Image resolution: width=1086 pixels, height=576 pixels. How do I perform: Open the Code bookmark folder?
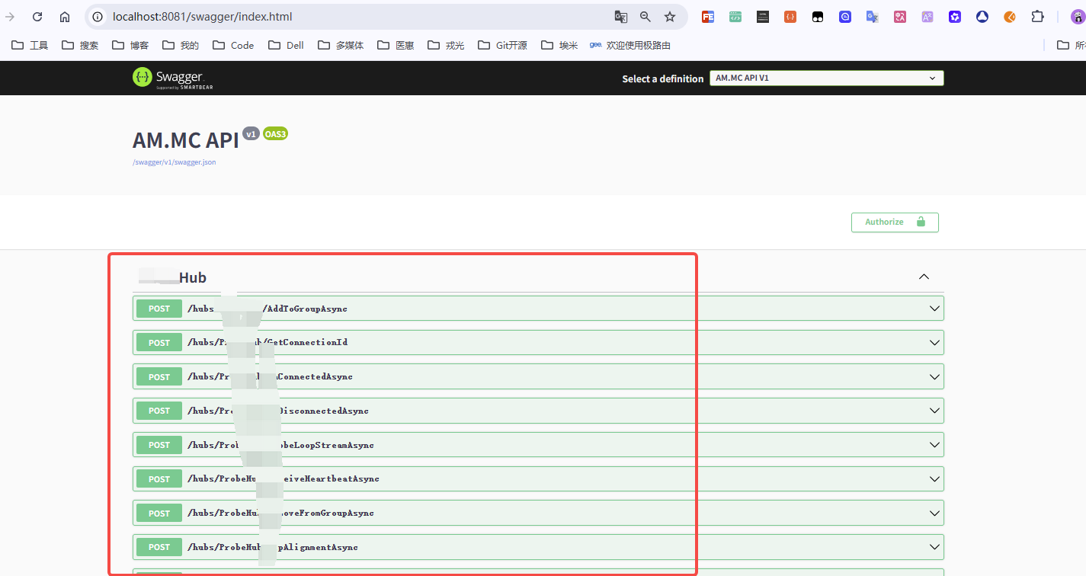click(233, 46)
